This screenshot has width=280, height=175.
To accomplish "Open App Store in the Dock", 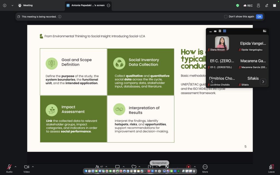I will tap(152, 171).
